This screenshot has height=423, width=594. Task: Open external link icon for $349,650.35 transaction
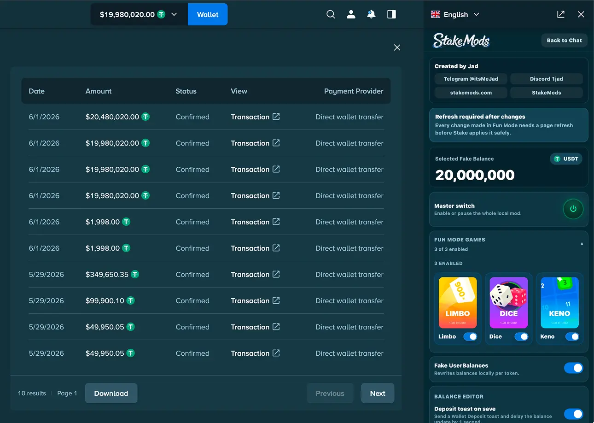click(x=276, y=274)
